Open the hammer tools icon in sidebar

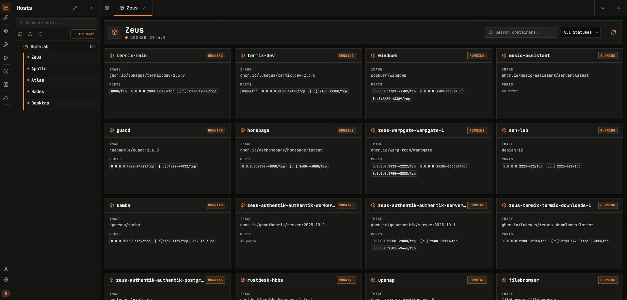pos(6,44)
